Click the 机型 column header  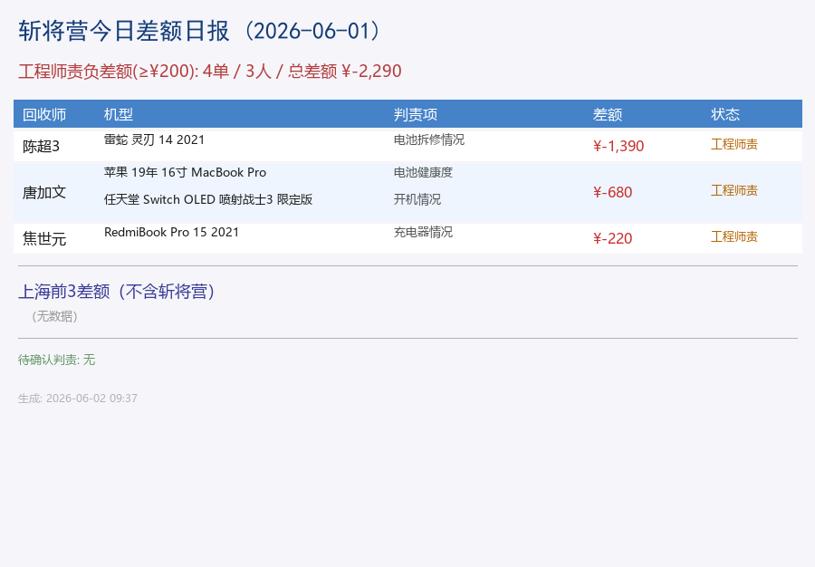pos(119,114)
